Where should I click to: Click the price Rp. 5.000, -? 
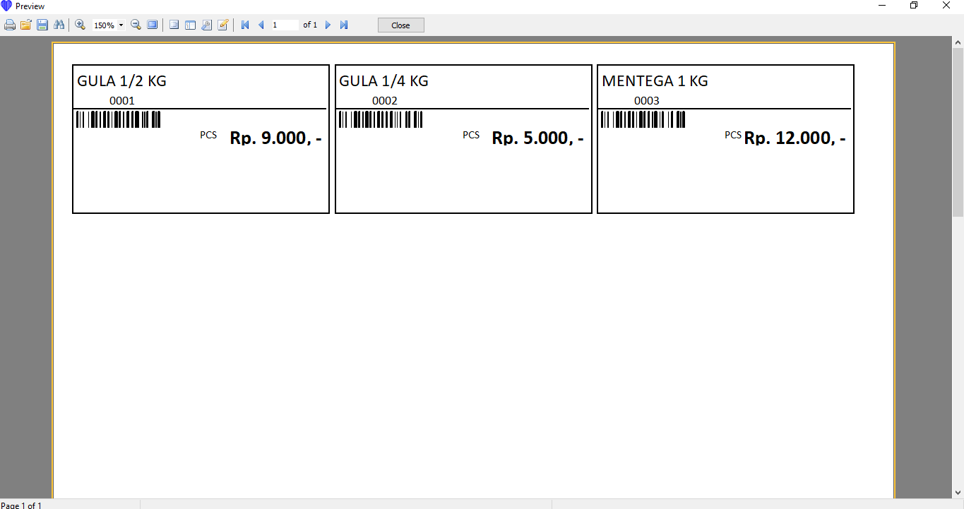coord(537,138)
